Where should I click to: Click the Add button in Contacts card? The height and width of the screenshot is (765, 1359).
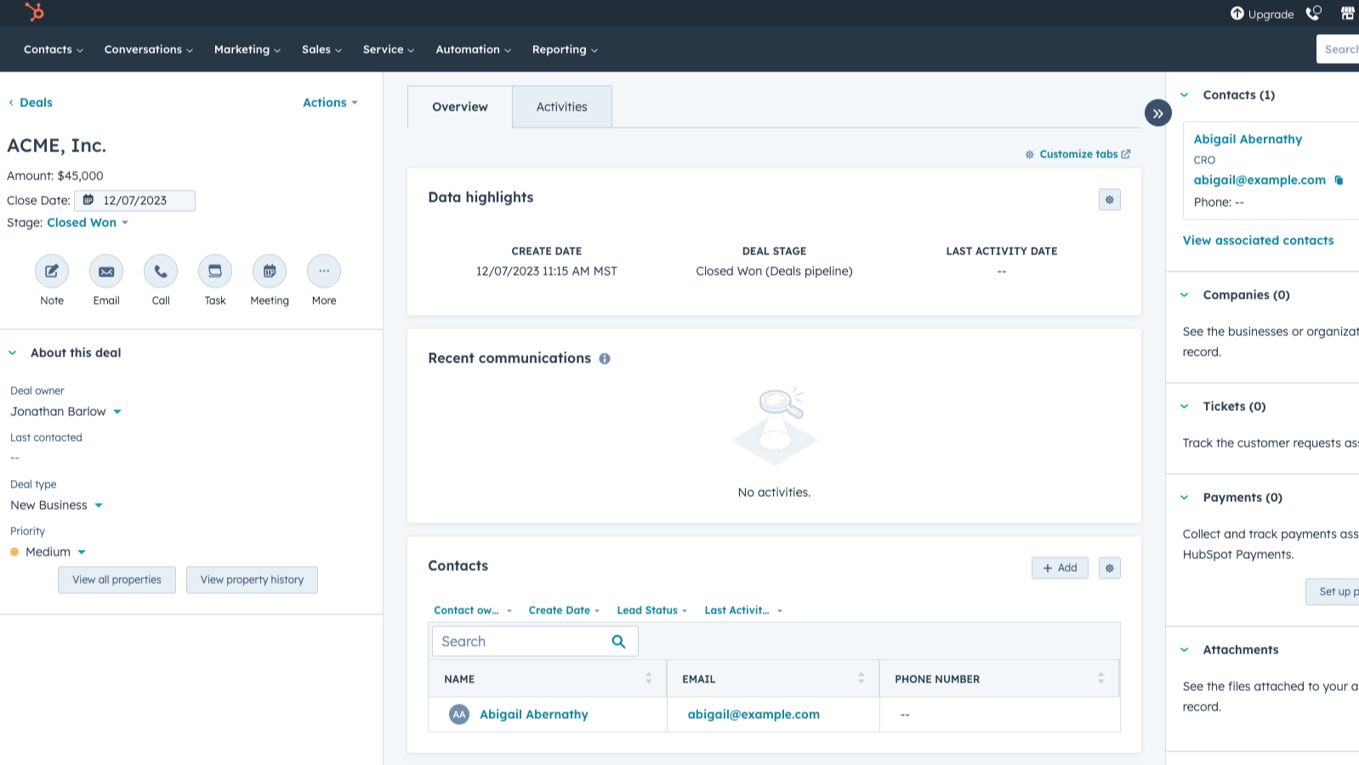point(1060,568)
